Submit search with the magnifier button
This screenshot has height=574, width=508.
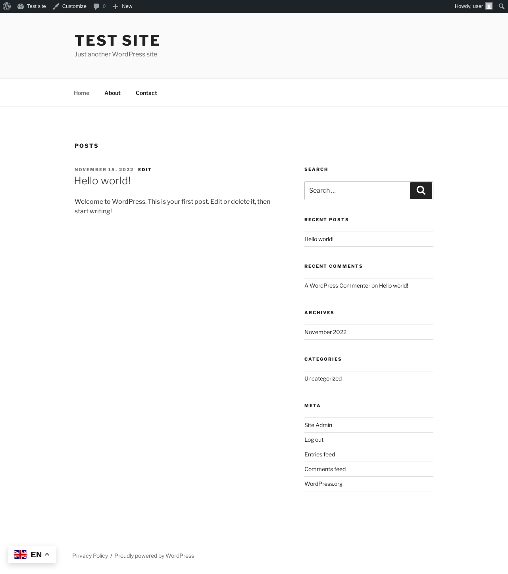[x=421, y=191]
